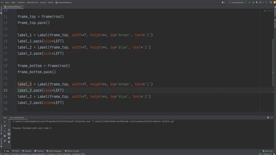This screenshot has width=276, height=155.
Task: Click the editor vertical scrollbar
Action: coord(273,63)
